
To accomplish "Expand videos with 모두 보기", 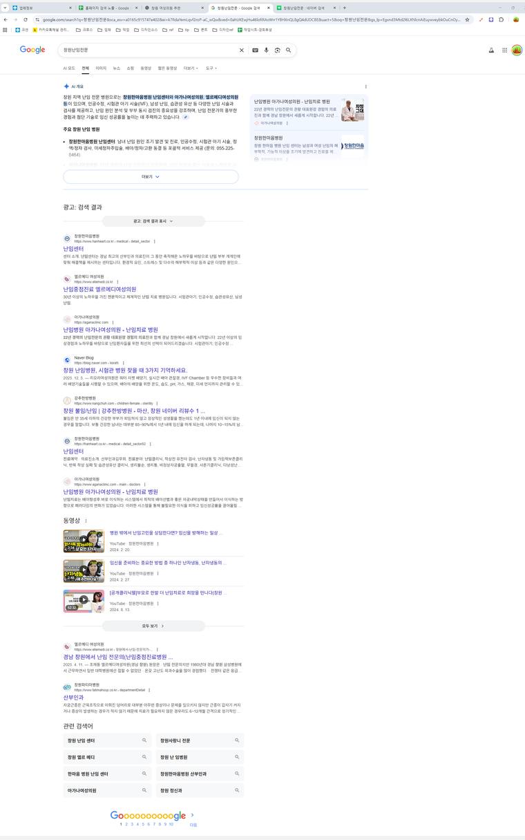I will coord(153,626).
